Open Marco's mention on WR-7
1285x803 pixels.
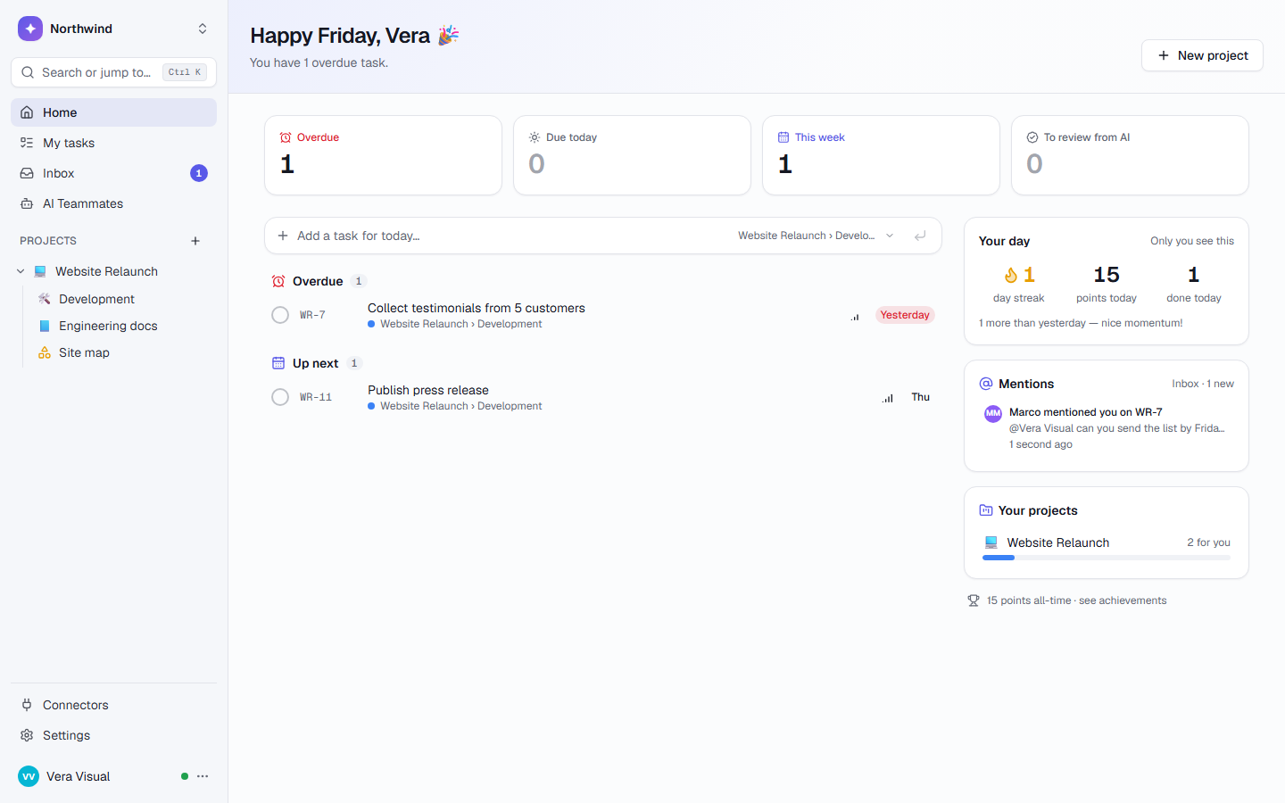click(x=1107, y=428)
